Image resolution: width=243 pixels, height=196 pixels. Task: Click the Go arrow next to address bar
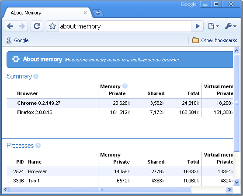197,26
